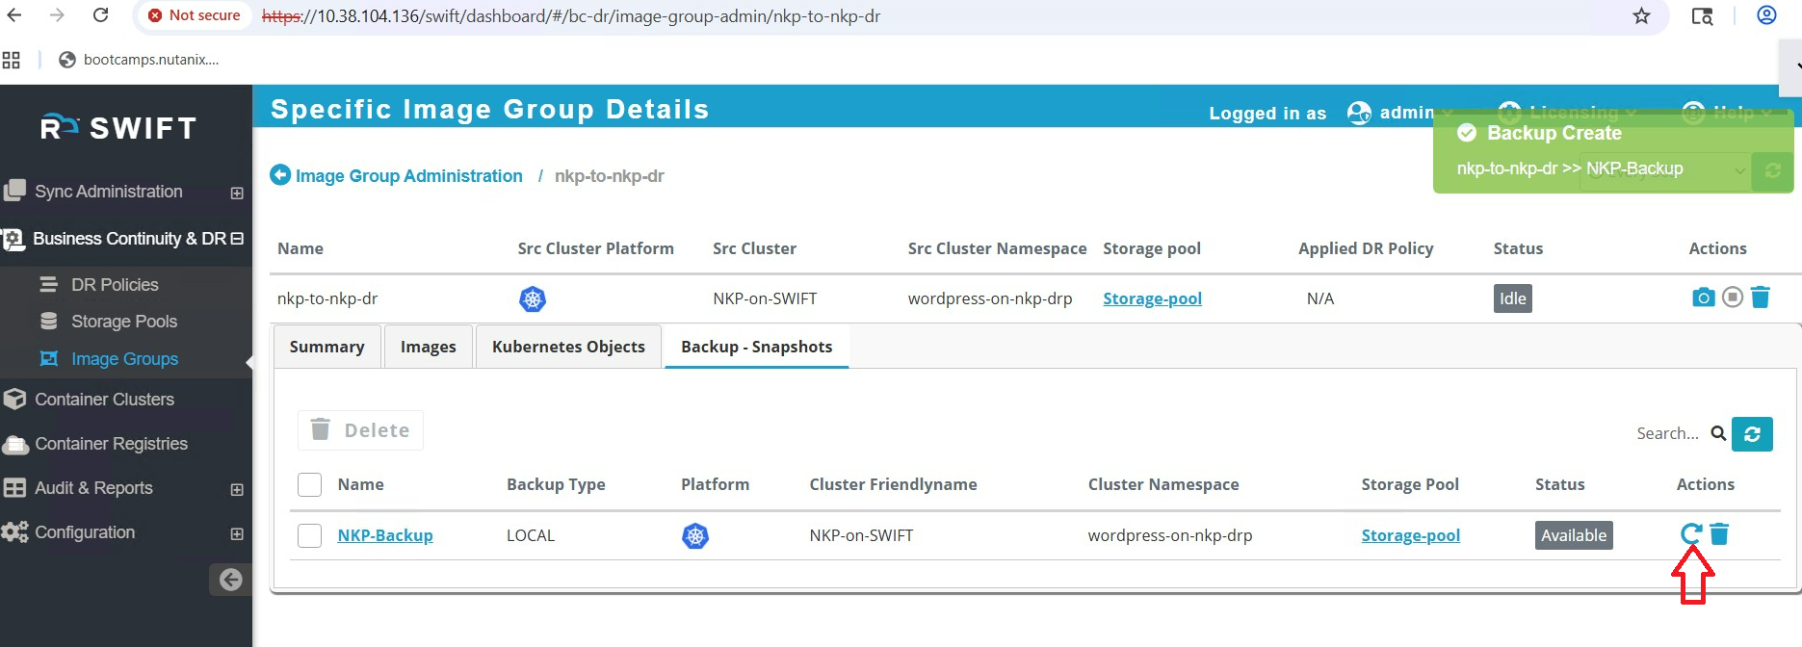Bookmark this page with the star icon
This screenshot has height=647, width=1802.
1641,15
